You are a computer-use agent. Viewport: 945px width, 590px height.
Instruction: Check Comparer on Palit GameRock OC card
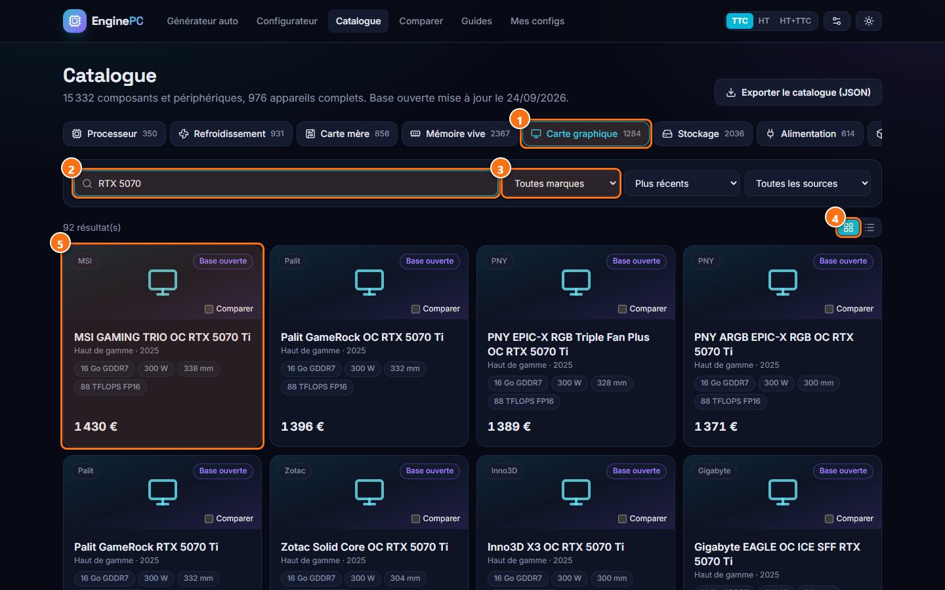415,309
